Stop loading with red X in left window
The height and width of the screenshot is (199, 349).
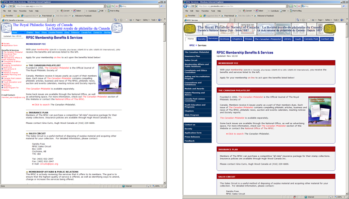(116, 6)
